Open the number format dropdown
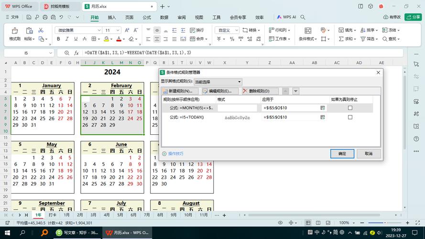The width and height of the screenshot is (425, 239). click(237, 30)
